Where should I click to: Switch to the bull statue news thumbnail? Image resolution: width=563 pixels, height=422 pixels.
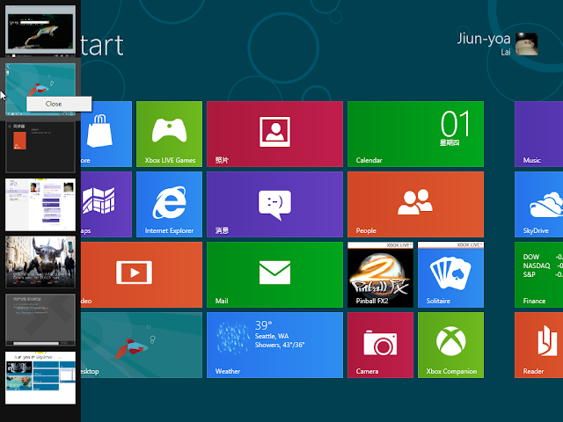click(x=40, y=262)
